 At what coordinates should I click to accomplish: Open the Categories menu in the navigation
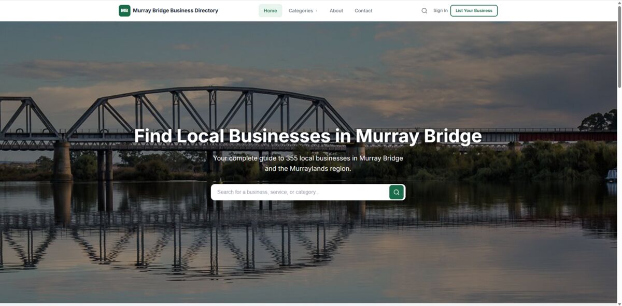(301, 10)
